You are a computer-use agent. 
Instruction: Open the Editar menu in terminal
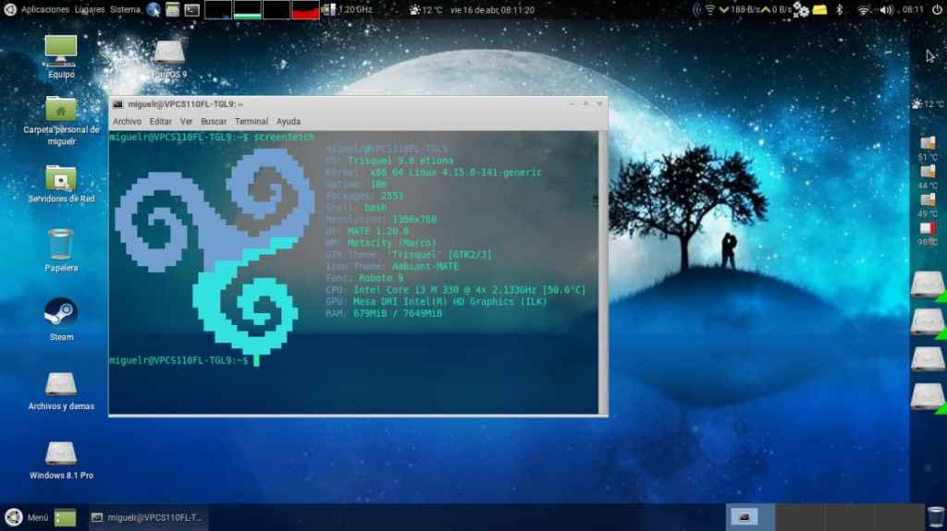161,121
